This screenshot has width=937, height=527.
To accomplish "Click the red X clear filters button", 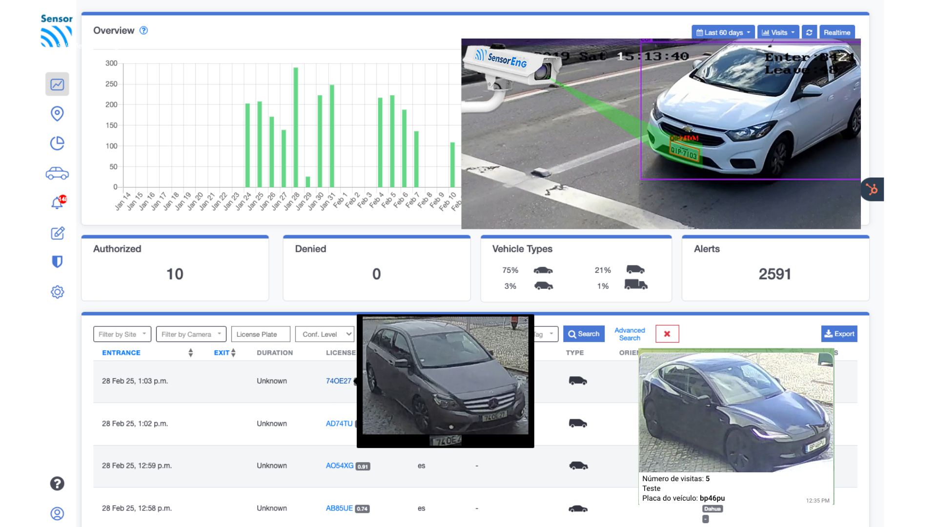I will click(x=667, y=334).
